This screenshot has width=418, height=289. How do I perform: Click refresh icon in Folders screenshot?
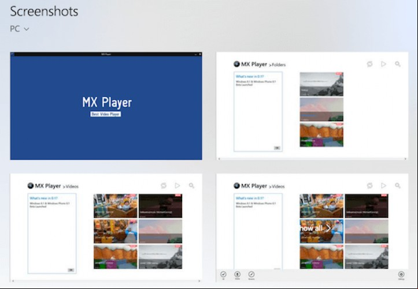(369, 64)
